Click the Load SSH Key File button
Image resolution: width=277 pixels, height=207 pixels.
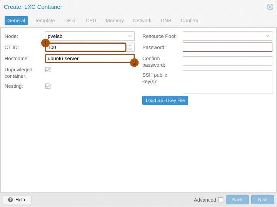(x=165, y=100)
